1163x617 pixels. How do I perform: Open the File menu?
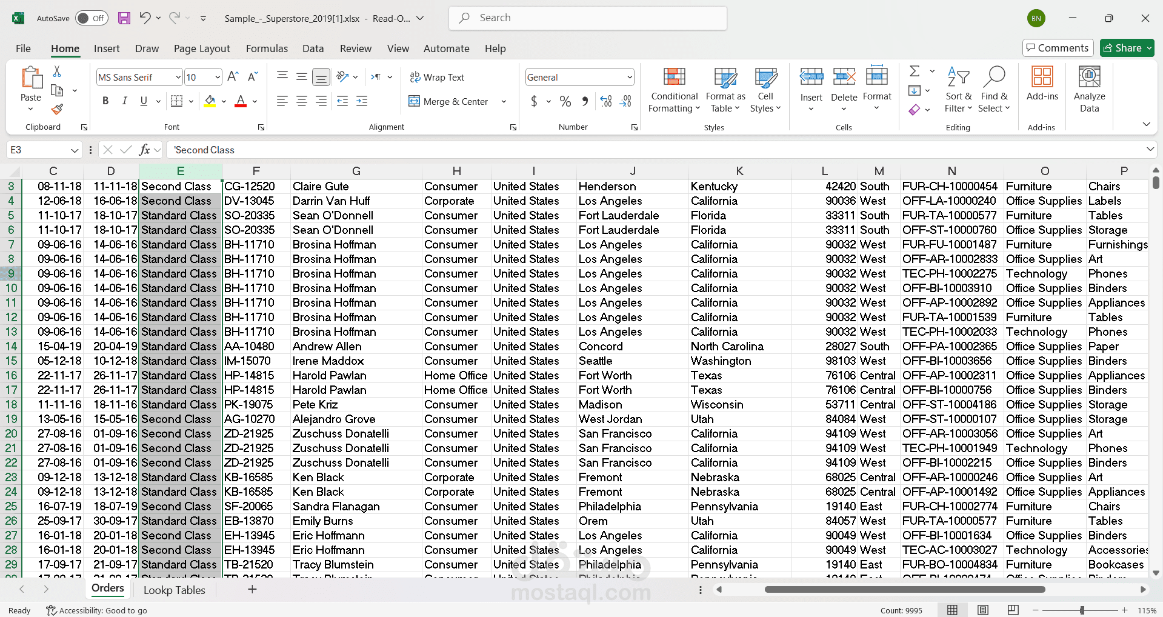click(x=23, y=48)
